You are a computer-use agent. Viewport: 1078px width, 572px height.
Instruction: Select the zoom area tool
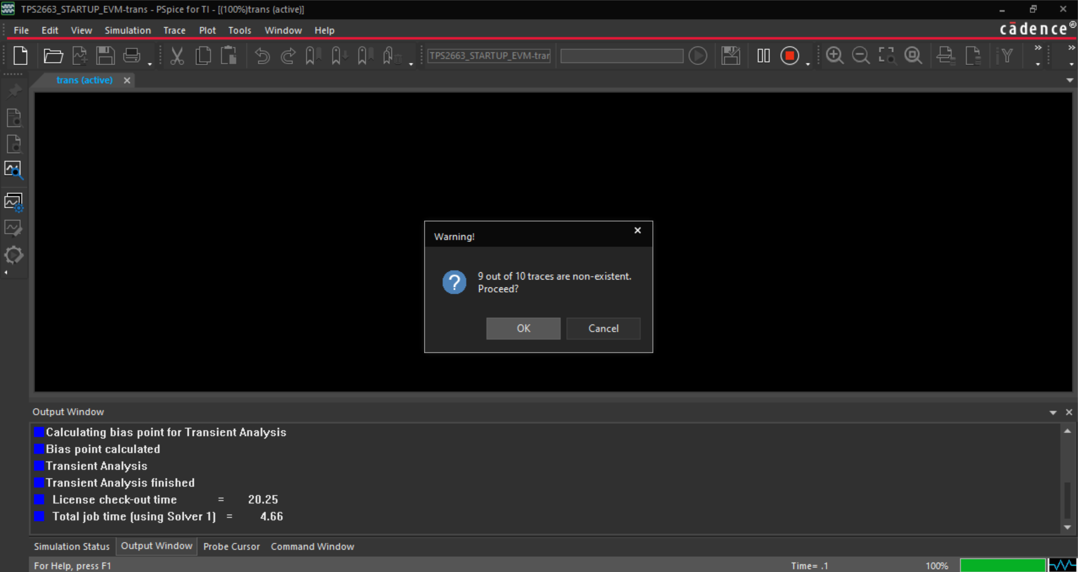point(887,56)
